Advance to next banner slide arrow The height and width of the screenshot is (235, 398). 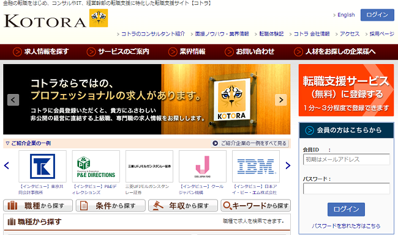point(280,99)
